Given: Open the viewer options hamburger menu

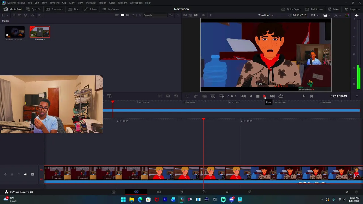Looking at the screenshot, I should point(357,96).
